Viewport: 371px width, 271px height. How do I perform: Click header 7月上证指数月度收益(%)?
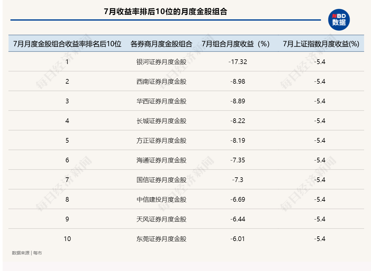point(321,44)
